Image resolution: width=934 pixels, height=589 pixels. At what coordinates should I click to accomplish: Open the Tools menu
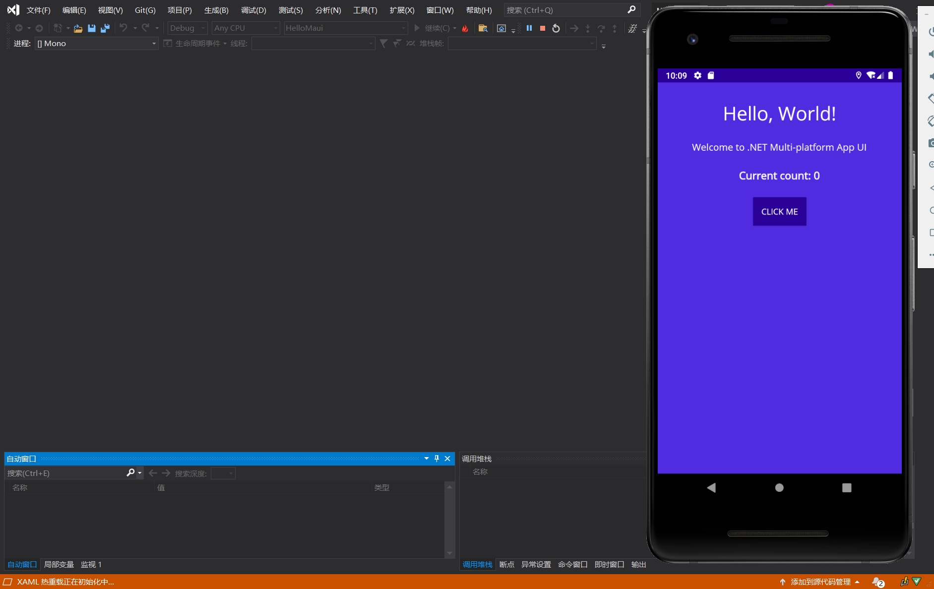(365, 10)
